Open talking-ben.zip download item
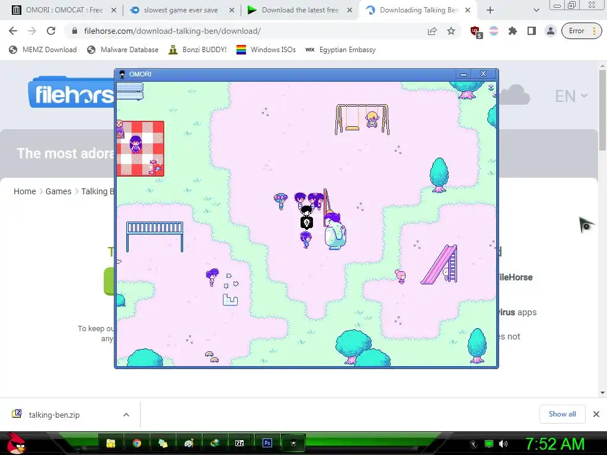The height and width of the screenshot is (455, 607). pyautogui.click(x=54, y=415)
